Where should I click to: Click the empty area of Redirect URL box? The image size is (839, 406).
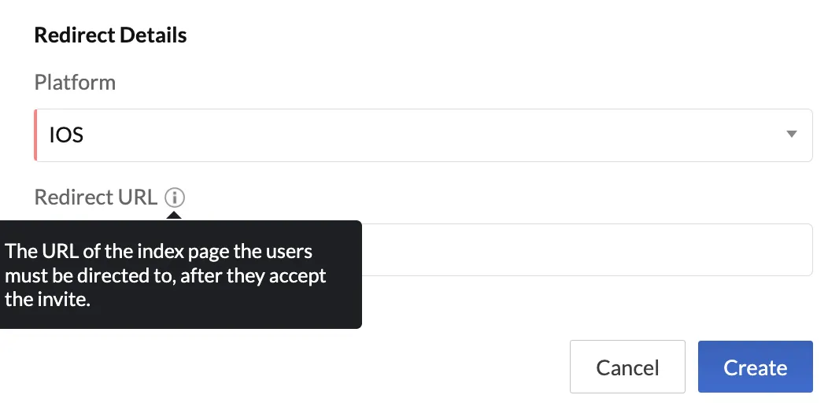tap(587, 249)
